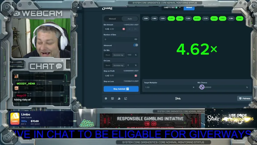Click the x icon in Target Multiplier

(193, 87)
